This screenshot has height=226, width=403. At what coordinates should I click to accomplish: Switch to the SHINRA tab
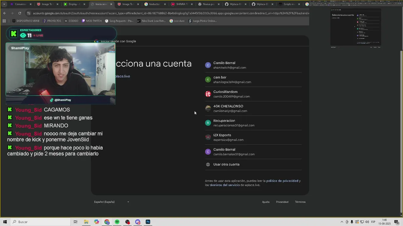(182, 4)
